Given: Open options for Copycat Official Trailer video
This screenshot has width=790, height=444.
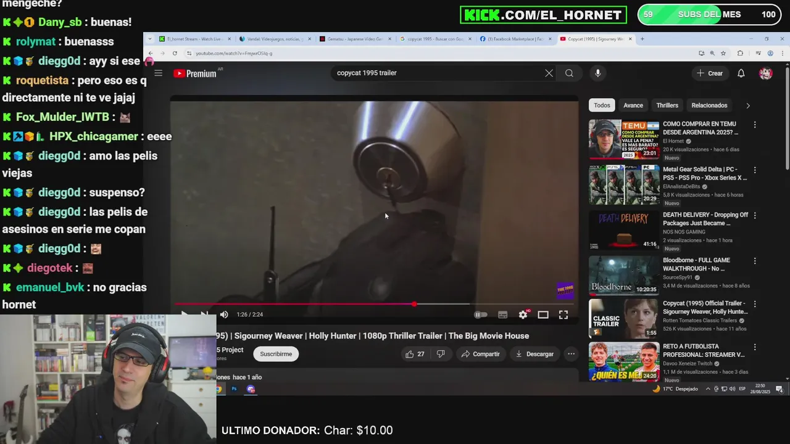Looking at the screenshot, I should click(x=754, y=304).
